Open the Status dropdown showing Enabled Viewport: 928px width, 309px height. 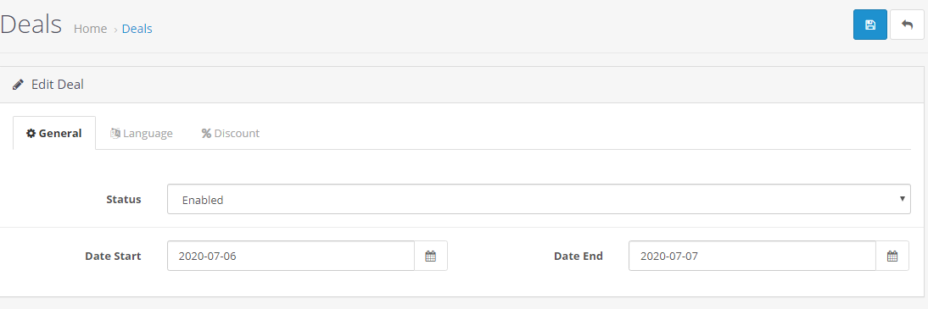pyautogui.click(x=539, y=199)
